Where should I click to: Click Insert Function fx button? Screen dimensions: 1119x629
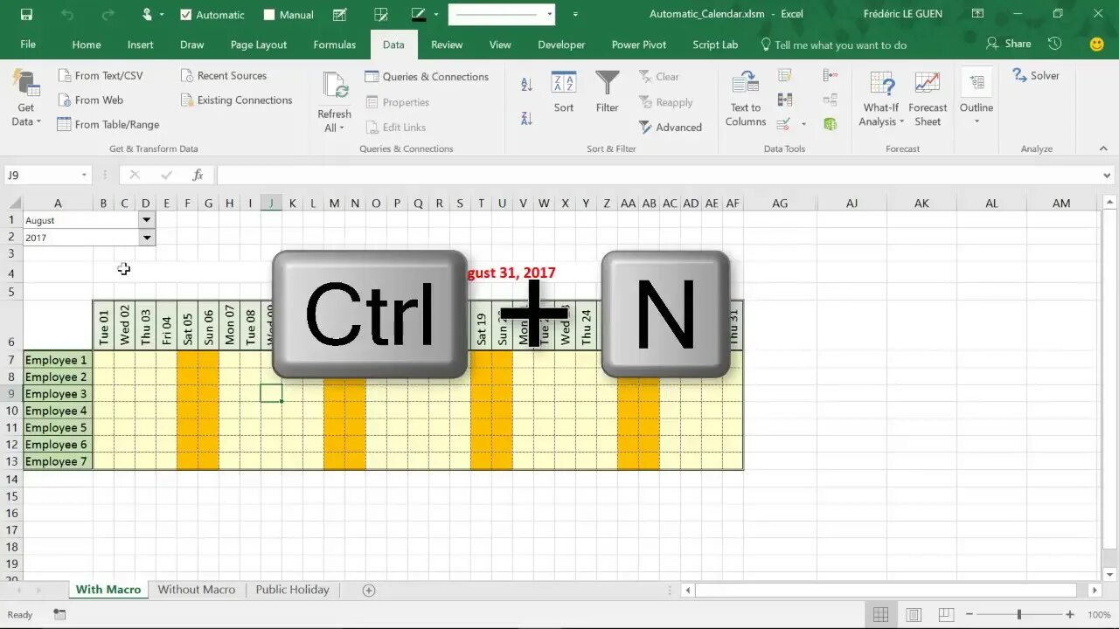(x=198, y=175)
